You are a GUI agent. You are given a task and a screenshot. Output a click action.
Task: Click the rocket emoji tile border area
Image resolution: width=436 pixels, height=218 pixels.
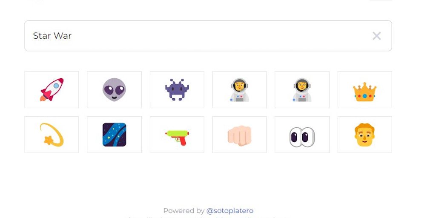pyautogui.click(x=52, y=89)
